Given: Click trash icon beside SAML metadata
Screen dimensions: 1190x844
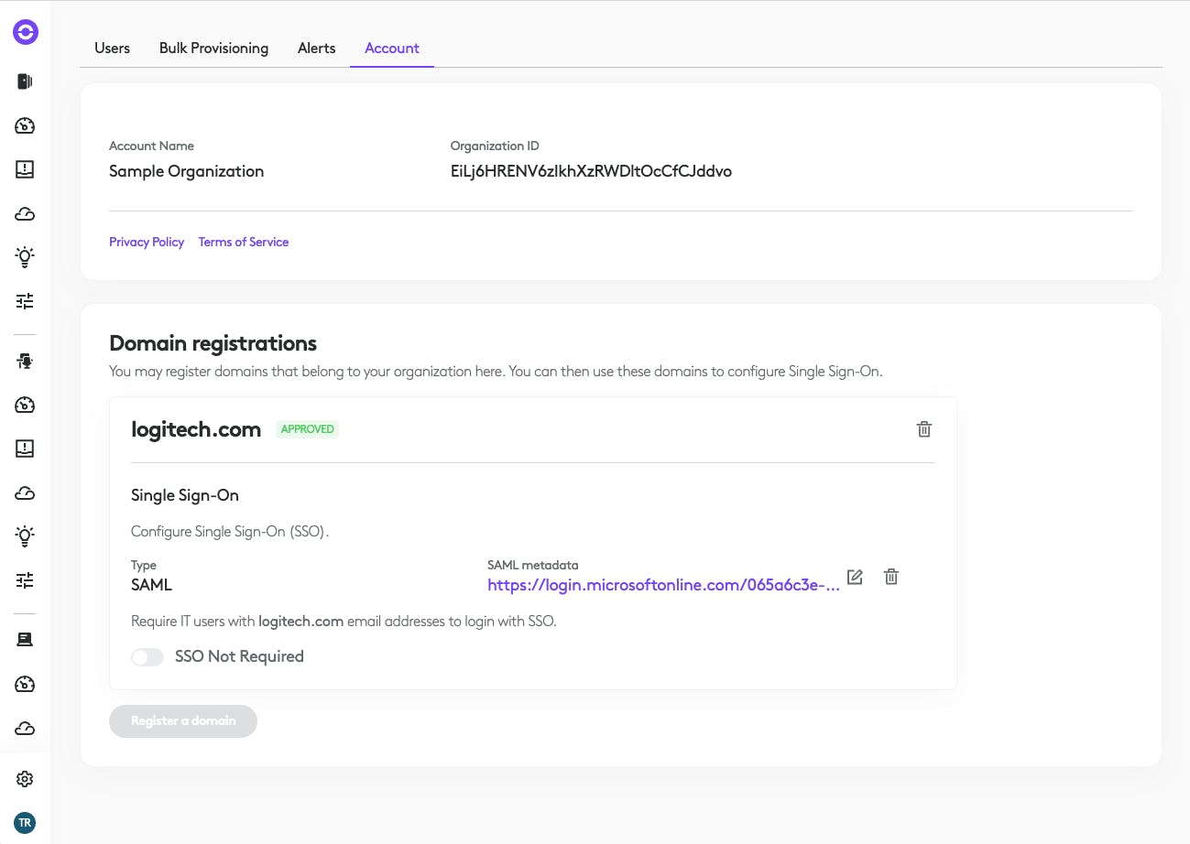Looking at the screenshot, I should [890, 577].
